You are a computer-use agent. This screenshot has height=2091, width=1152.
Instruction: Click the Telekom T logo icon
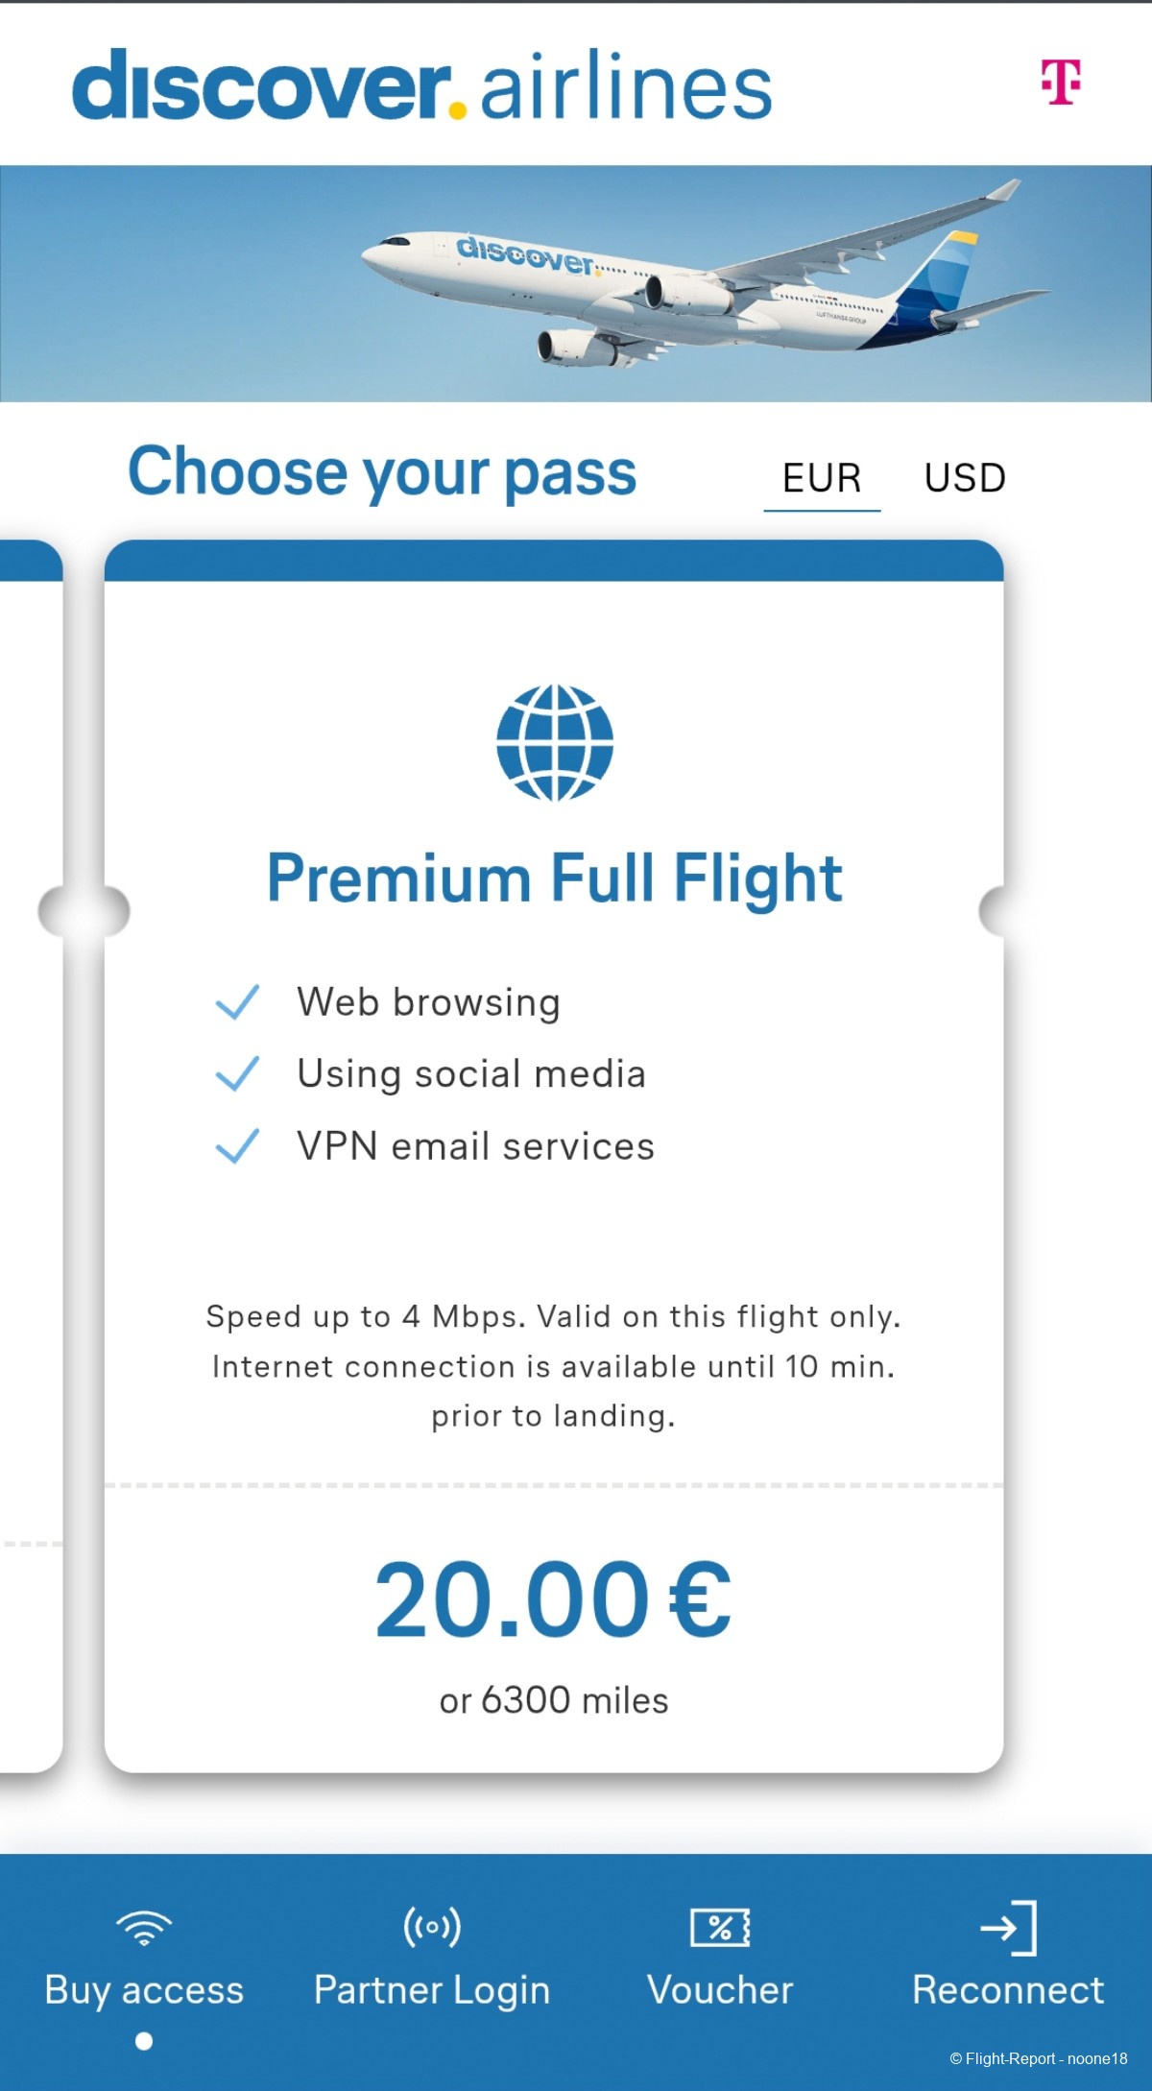point(1061,82)
